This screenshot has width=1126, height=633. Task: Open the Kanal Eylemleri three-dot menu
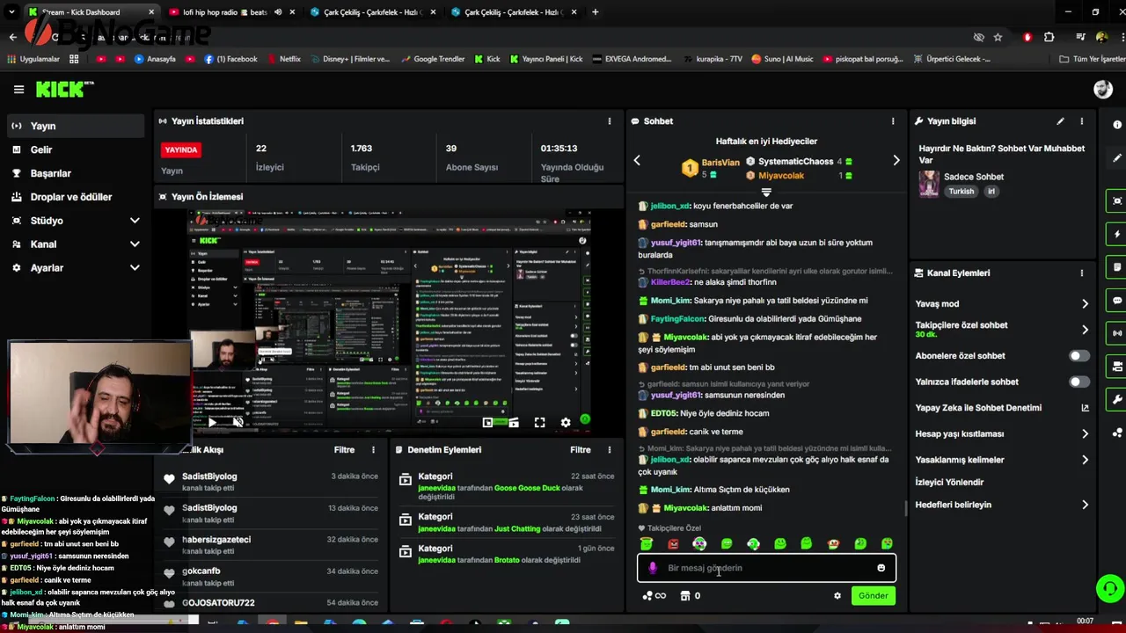[x=1082, y=273]
